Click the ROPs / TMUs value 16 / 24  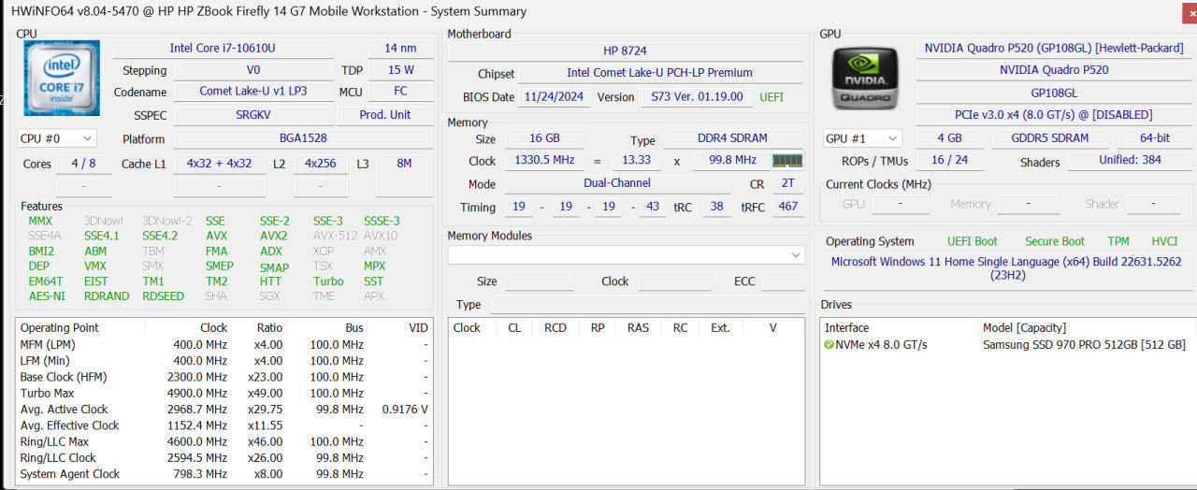click(950, 161)
